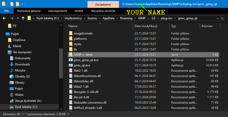Screen dimensions: 228x117
Task: Open the Narzędzia skrótów ribbon tab
Action: click(103, 11)
